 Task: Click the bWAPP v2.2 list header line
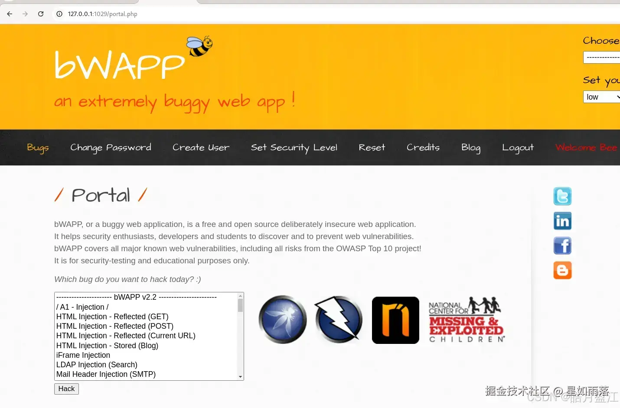coord(137,297)
